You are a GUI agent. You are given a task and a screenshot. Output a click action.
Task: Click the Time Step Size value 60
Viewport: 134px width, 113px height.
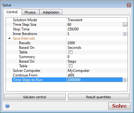(69, 25)
